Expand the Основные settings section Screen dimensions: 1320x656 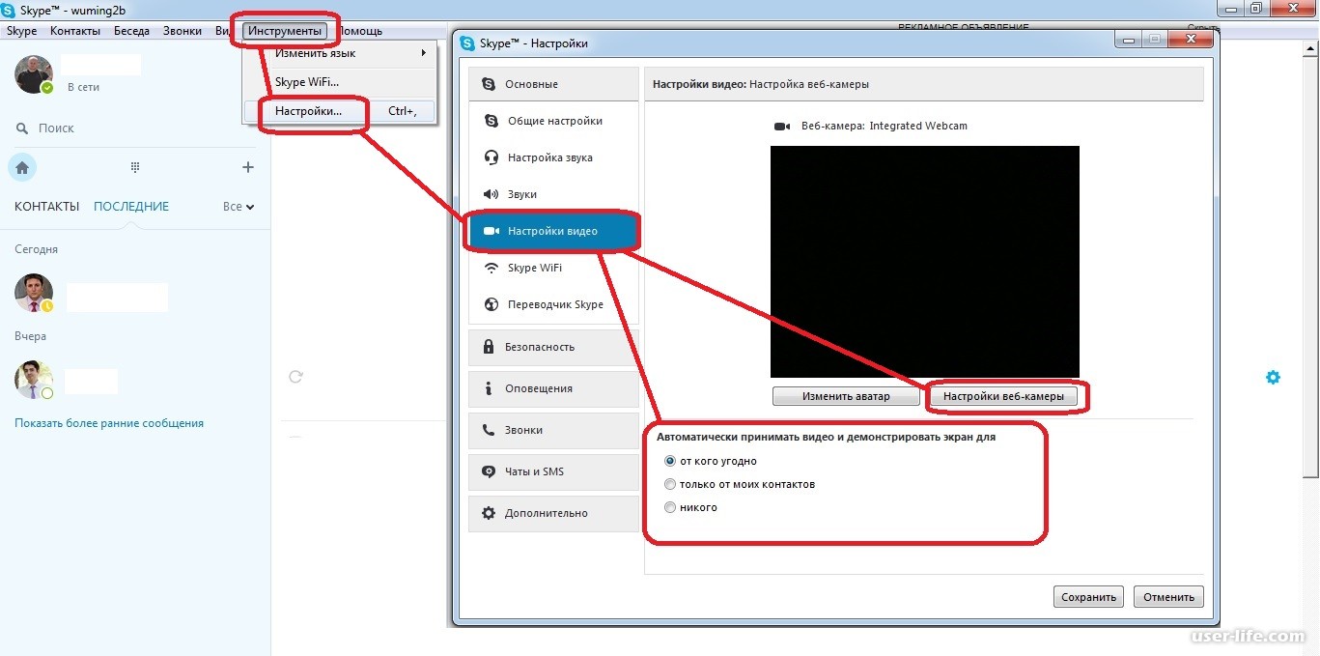[554, 84]
